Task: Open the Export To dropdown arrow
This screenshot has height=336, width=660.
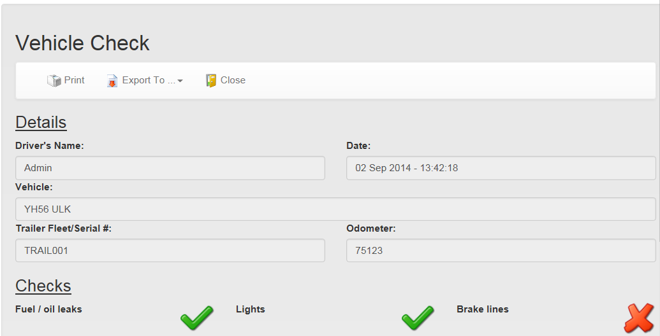Action: [180, 81]
